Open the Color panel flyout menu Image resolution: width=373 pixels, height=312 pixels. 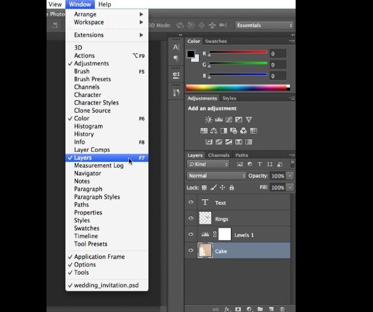pos(292,41)
